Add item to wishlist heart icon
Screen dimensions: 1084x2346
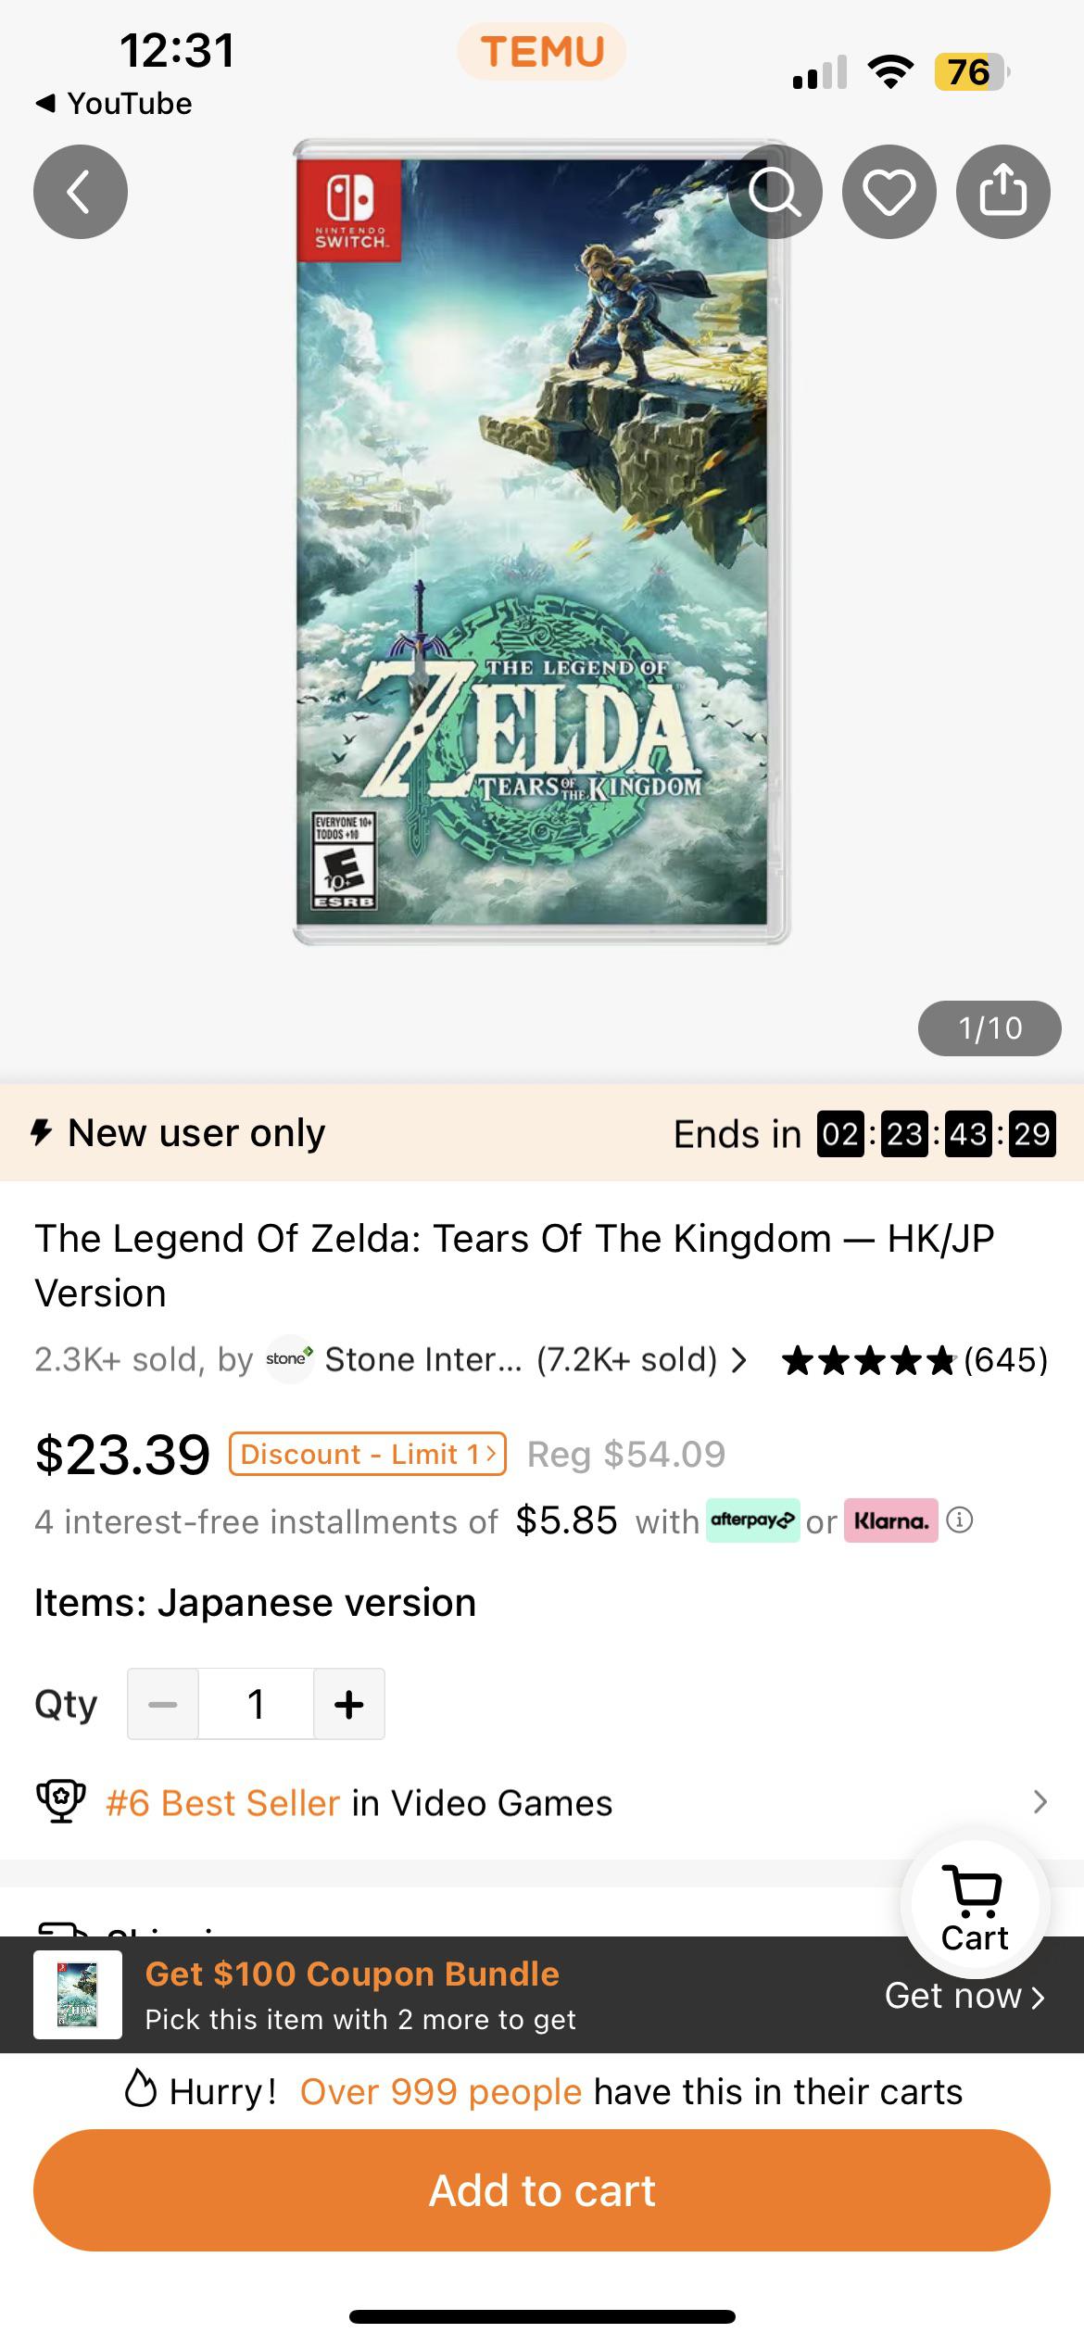point(889,192)
